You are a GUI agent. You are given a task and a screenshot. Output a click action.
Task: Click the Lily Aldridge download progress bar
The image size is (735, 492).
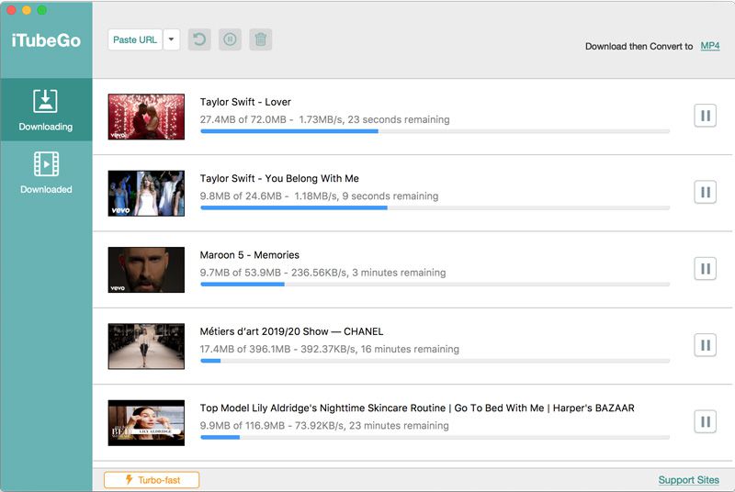(435, 437)
